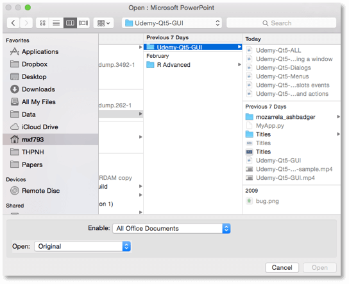
Task: Expand the R Advanced folder arrow
Action: pos(239,65)
